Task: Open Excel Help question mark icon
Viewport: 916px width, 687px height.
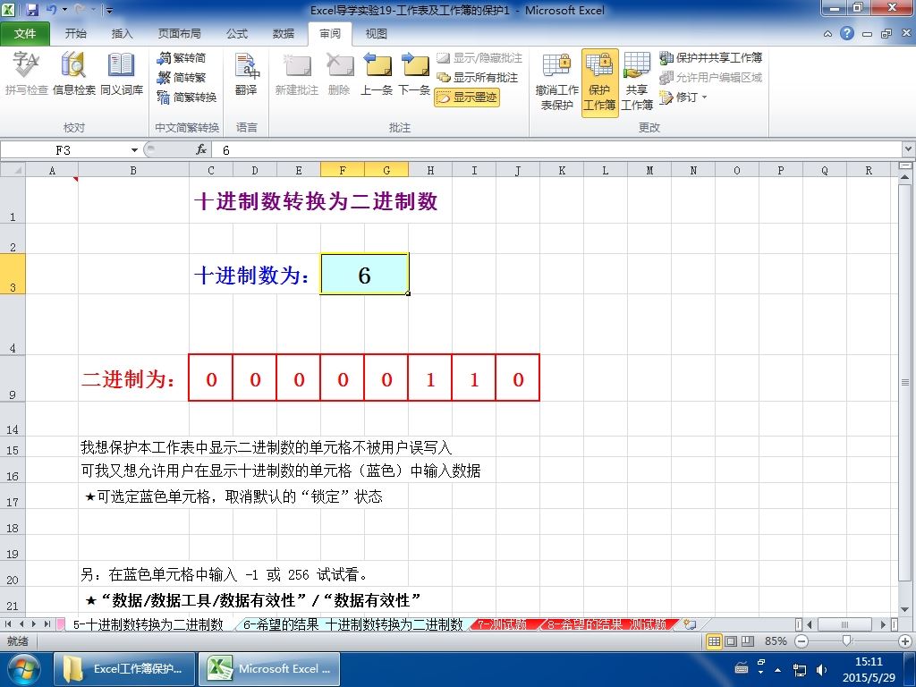Action: point(847,34)
